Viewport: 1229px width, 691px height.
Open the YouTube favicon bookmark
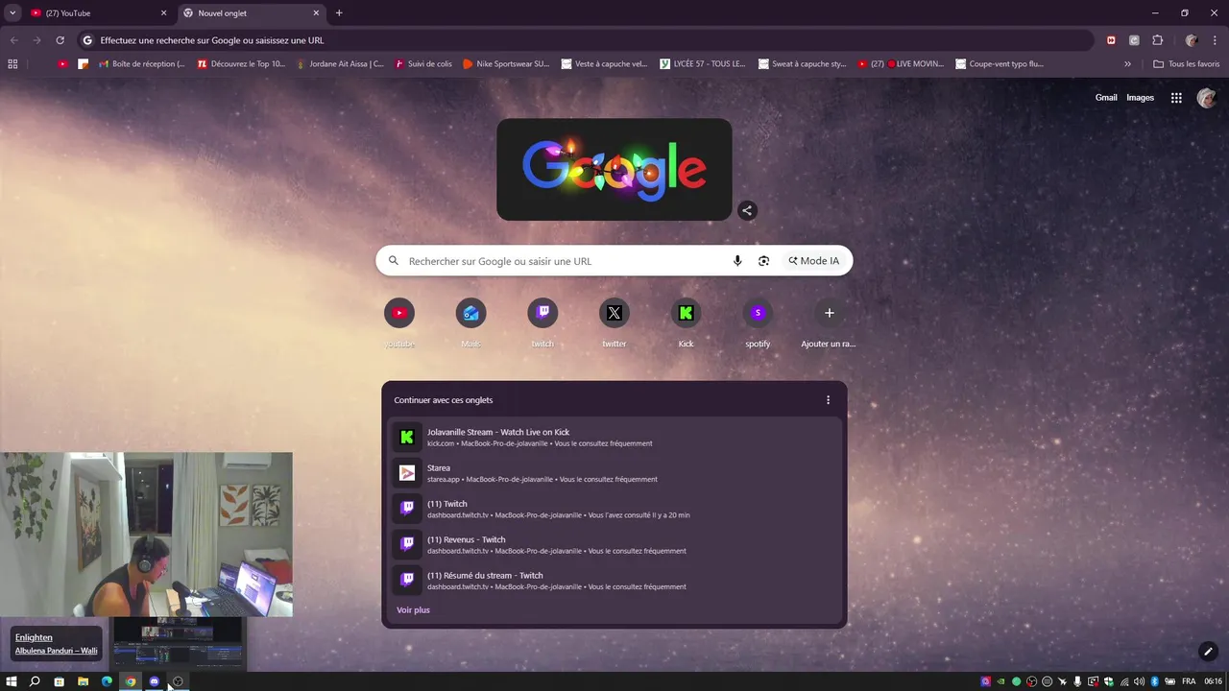pos(62,64)
